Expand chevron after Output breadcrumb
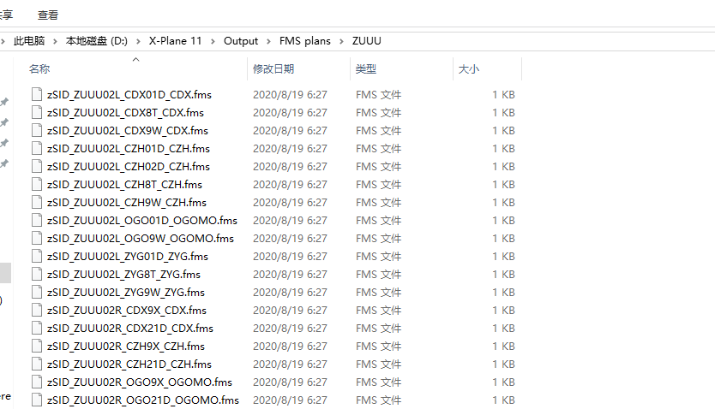Image resolution: width=715 pixels, height=409 pixels. click(x=268, y=41)
